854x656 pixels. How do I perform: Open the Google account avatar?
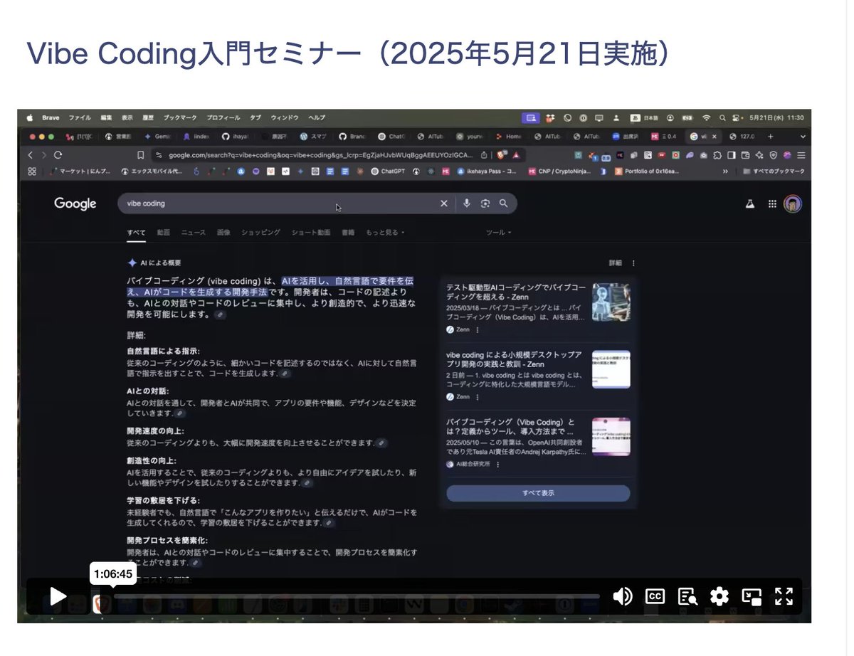click(x=793, y=204)
